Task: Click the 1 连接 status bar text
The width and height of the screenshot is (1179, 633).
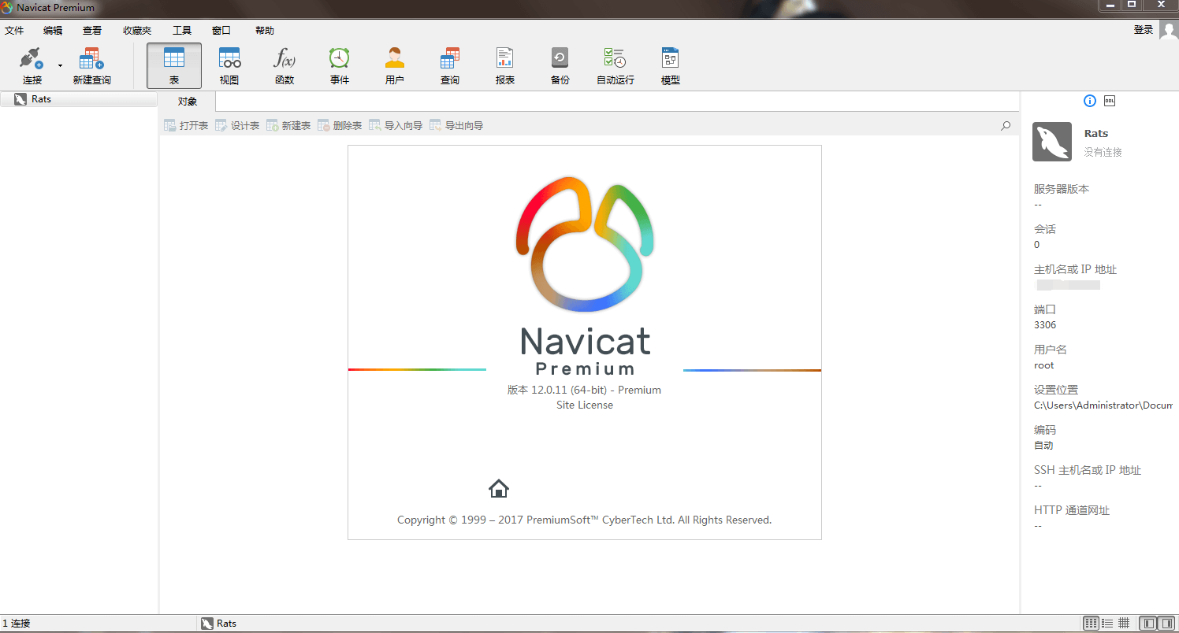Action: point(17,624)
